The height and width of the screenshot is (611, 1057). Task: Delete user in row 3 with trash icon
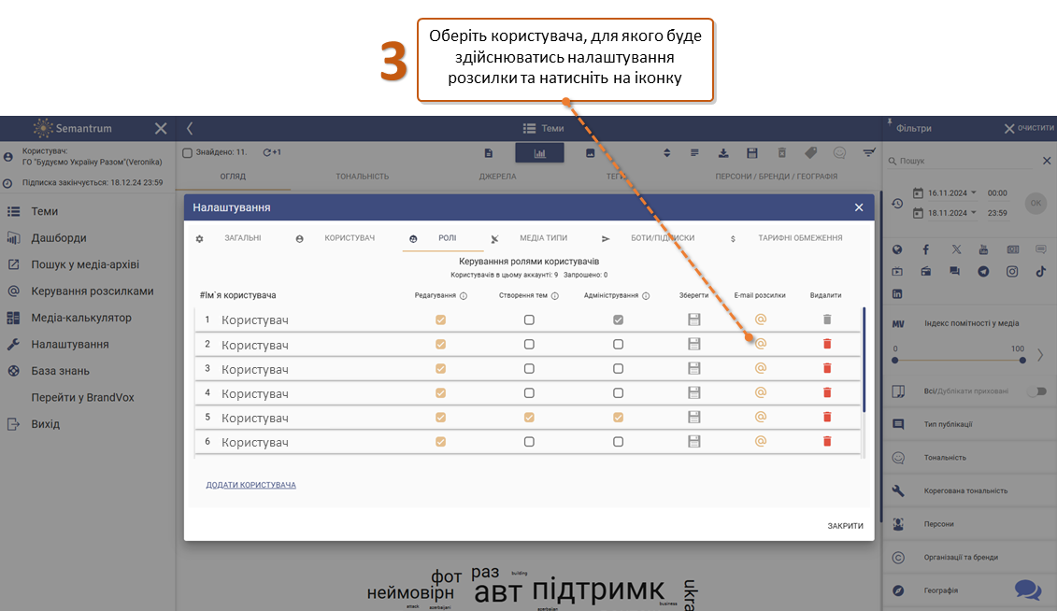[827, 368]
